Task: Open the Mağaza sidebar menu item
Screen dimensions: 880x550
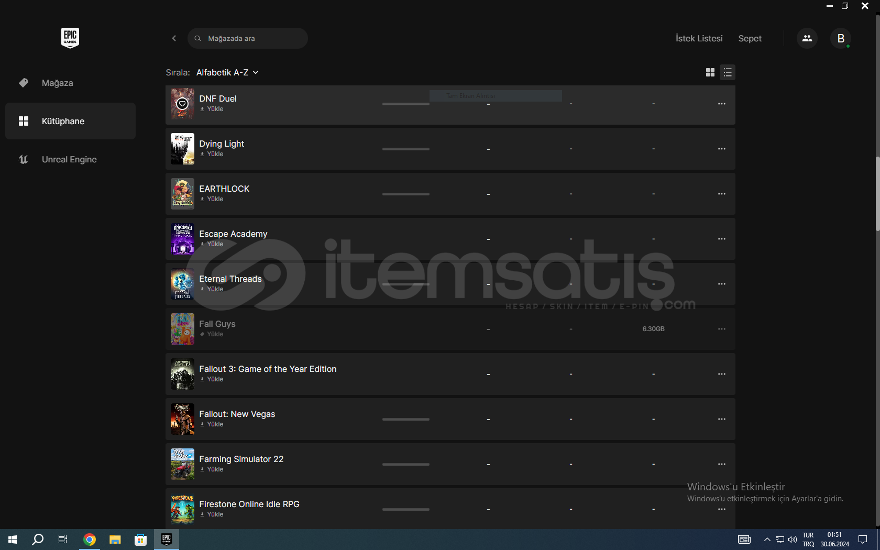Action: tap(70, 83)
